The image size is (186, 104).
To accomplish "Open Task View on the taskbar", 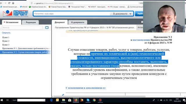I will pos(8,100).
